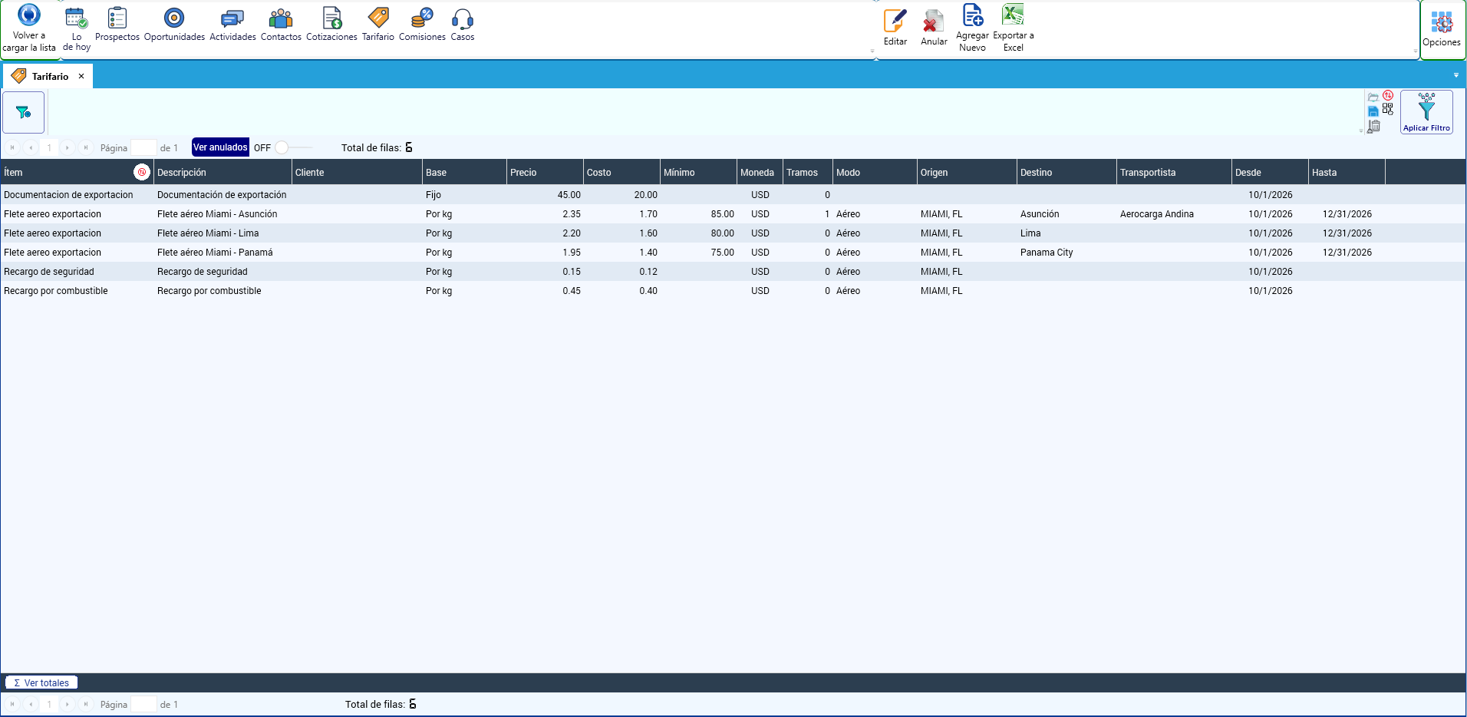This screenshot has height=717, width=1467.
Task: Save filter with the blue floppy icon
Action: [1373, 111]
